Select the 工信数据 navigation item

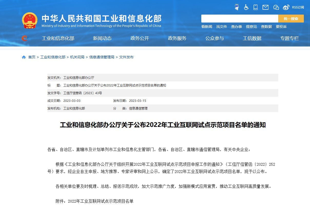tap(252, 38)
